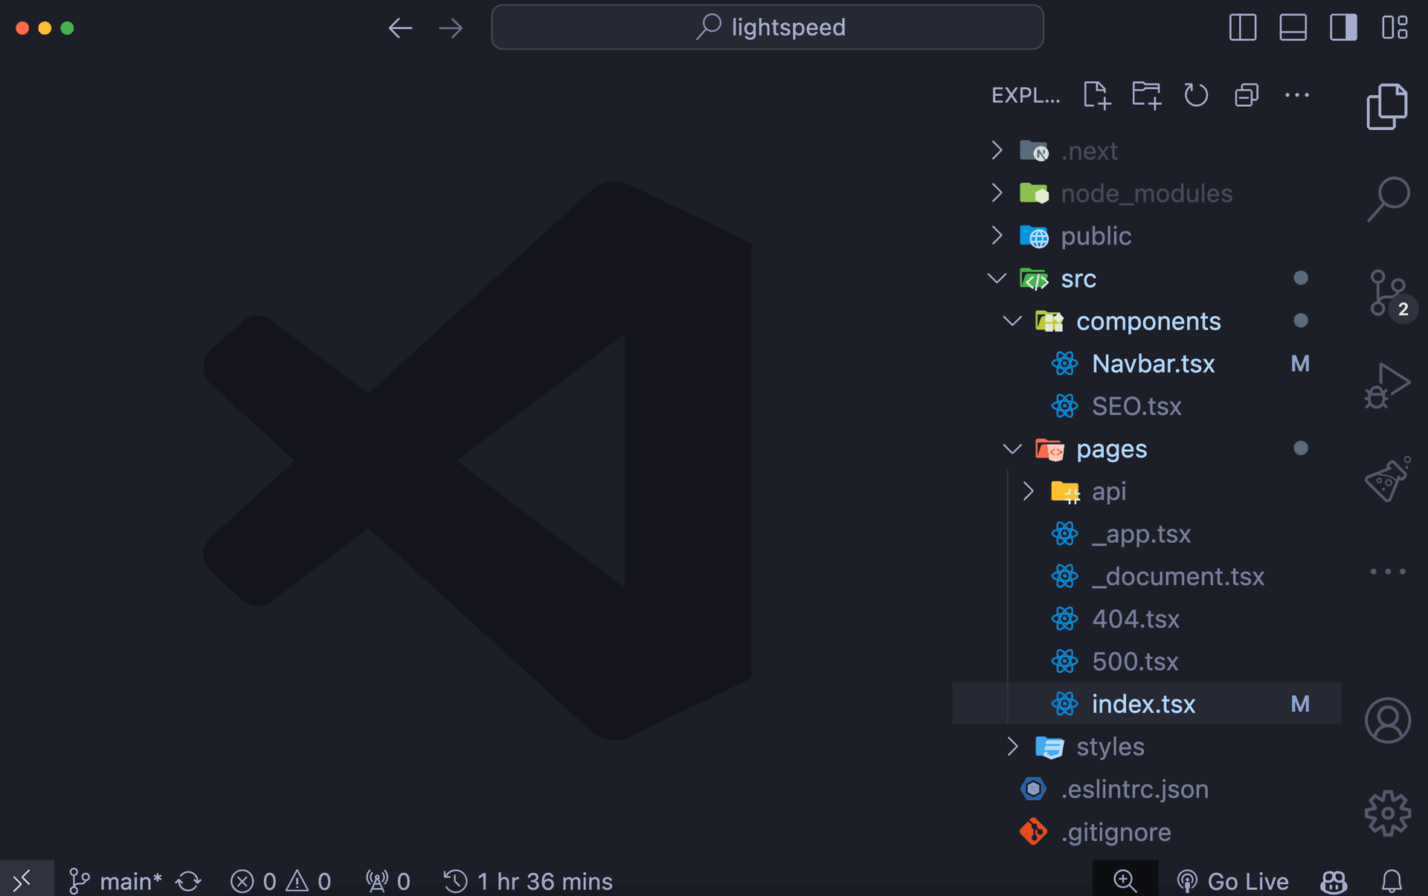Open 500.tsx file

[1147, 661]
